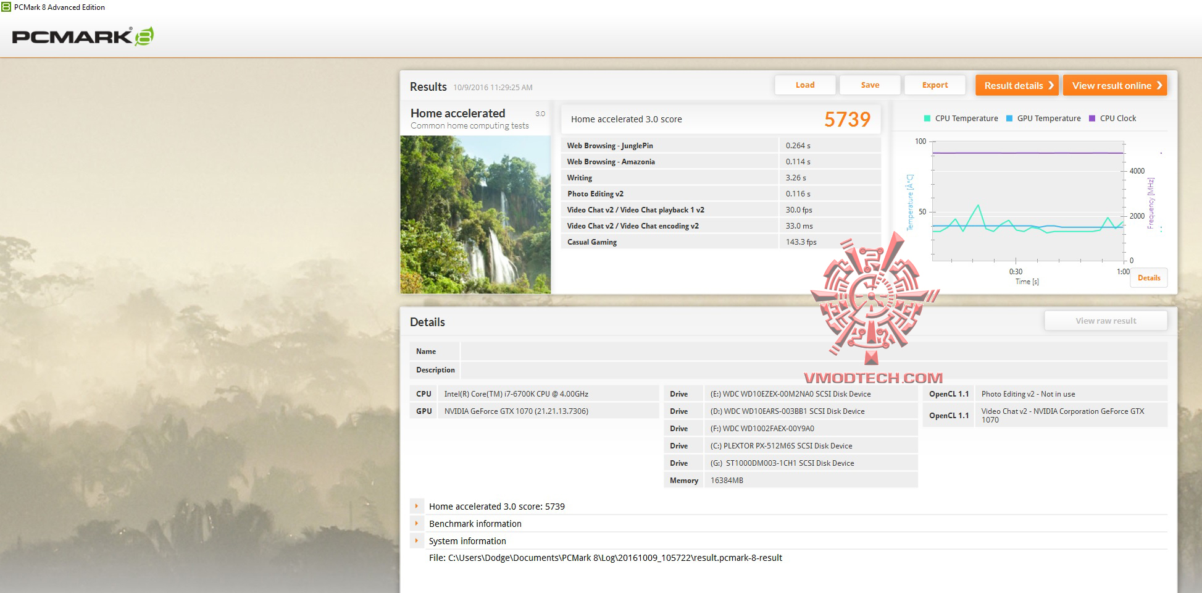1202x593 pixels.
Task: Click the WDC WD10EARS drive entry
Action: point(787,411)
